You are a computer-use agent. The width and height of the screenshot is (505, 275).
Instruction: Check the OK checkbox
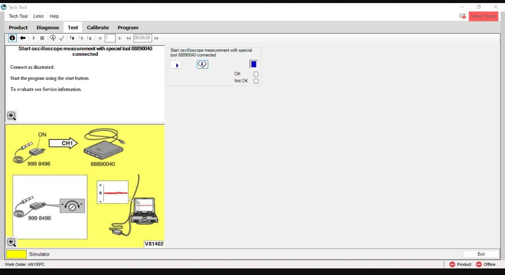(x=256, y=74)
